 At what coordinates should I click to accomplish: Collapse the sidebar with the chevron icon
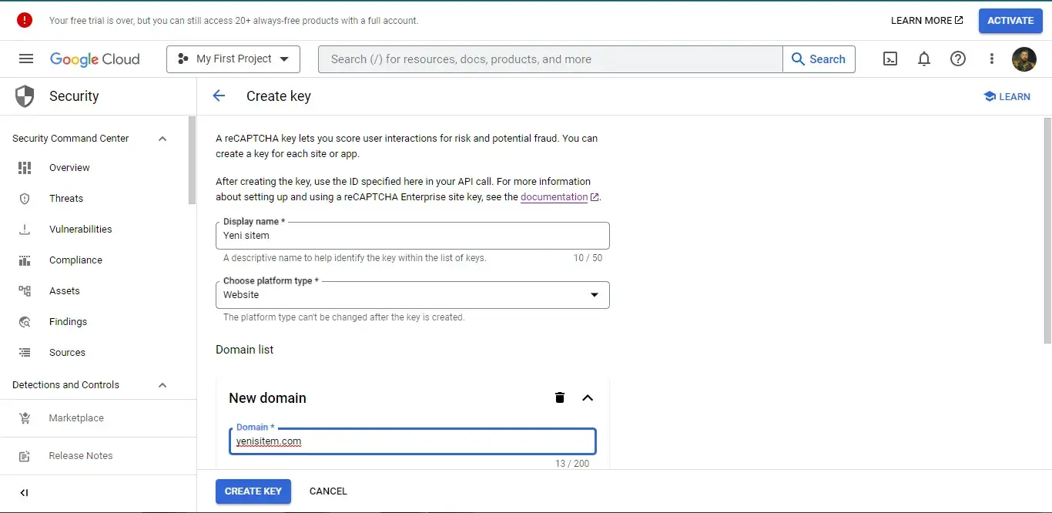pos(24,493)
